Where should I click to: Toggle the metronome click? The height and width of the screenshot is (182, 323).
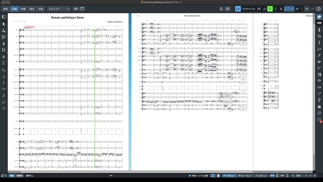coord(281,9)
